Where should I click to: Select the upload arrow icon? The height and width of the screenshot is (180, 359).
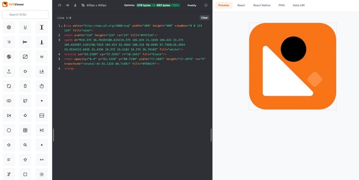[x=9, y=72]
